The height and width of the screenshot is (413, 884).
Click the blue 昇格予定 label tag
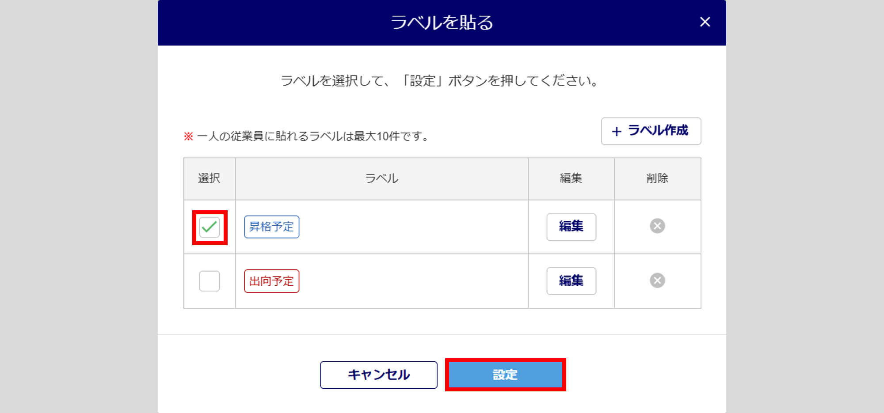pyautogui.click(x=271, y=227)
